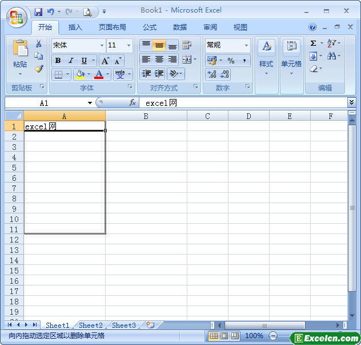Switch to Page Layout view

(x=224, y=336)
